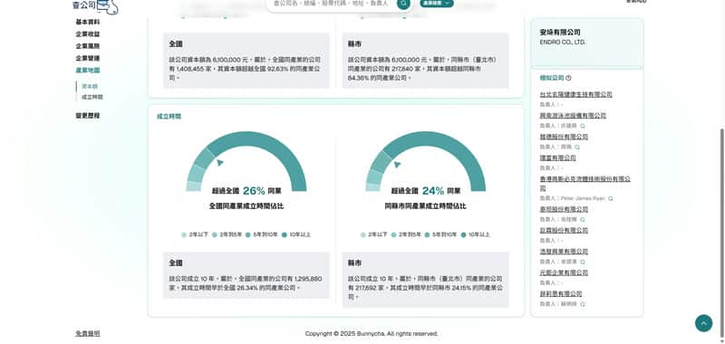
Task: Click the login link at top right
Action: click(636, 2)
